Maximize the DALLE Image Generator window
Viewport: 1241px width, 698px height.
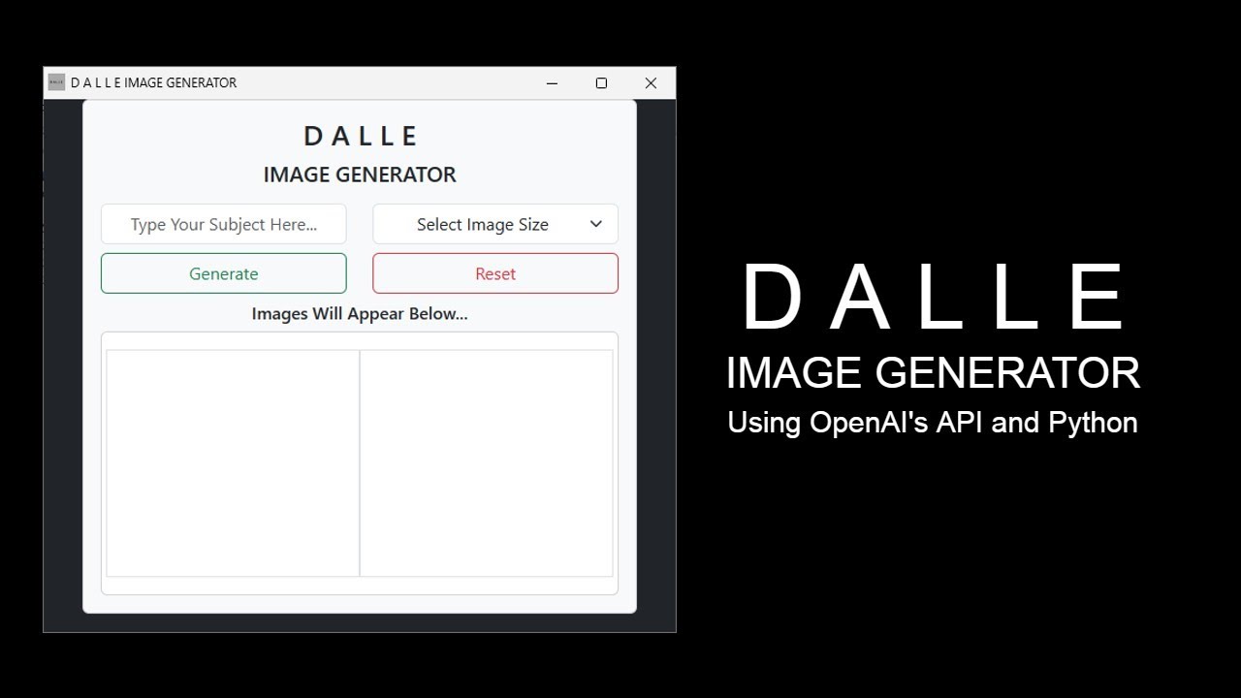point(601,83)
